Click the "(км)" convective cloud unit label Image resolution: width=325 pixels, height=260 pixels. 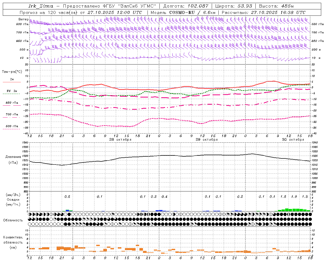click(x=13, y=247)
